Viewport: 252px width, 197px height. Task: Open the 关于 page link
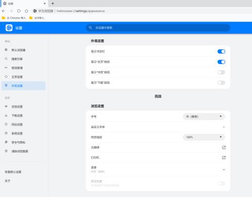(7, 181)
